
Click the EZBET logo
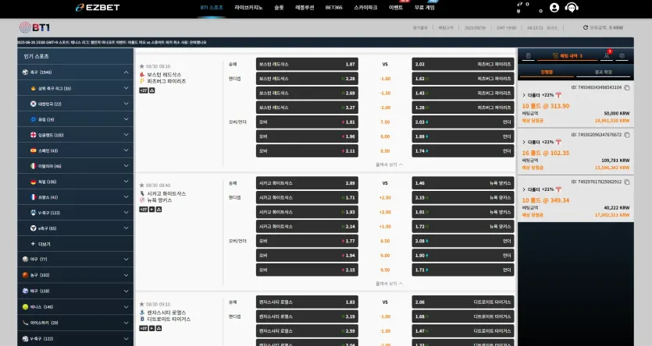coord(98,8)
